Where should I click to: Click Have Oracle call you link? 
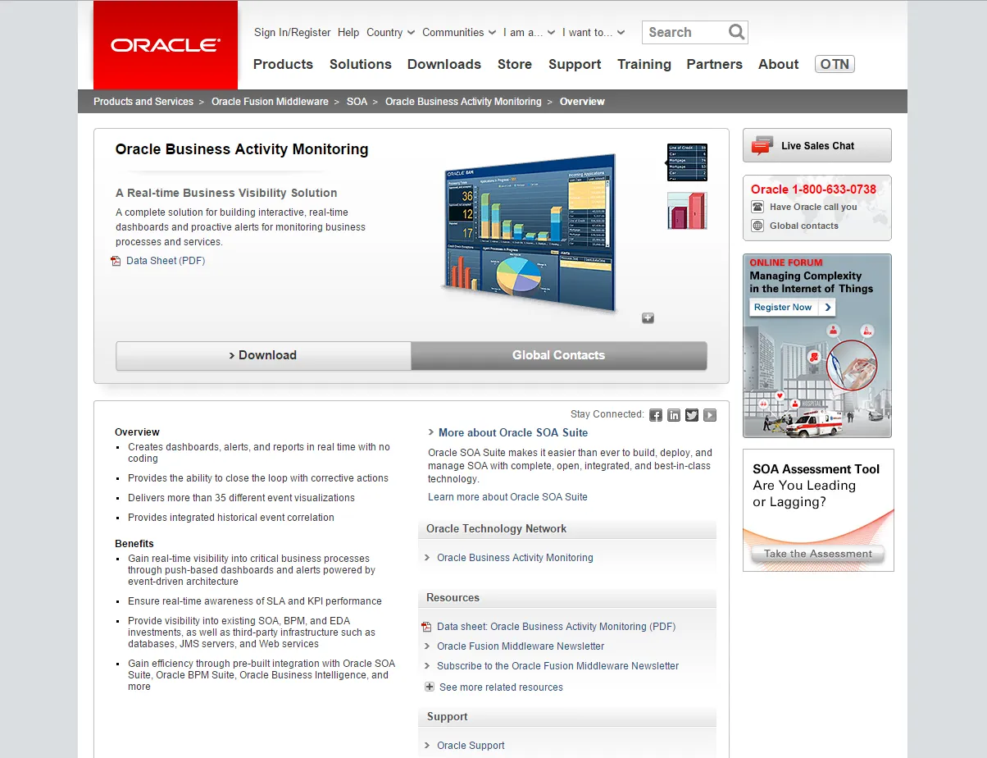point(813,208)
